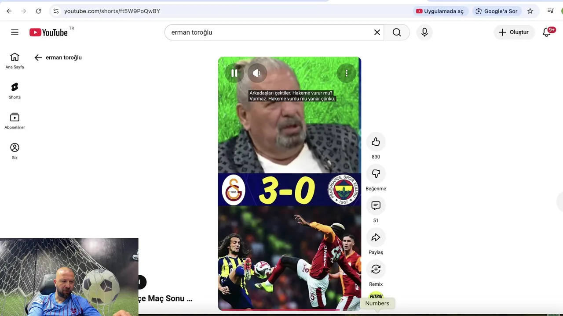Start voice search with microphone
Viewport: 563px width, 316px height.
tap(424, 32)
